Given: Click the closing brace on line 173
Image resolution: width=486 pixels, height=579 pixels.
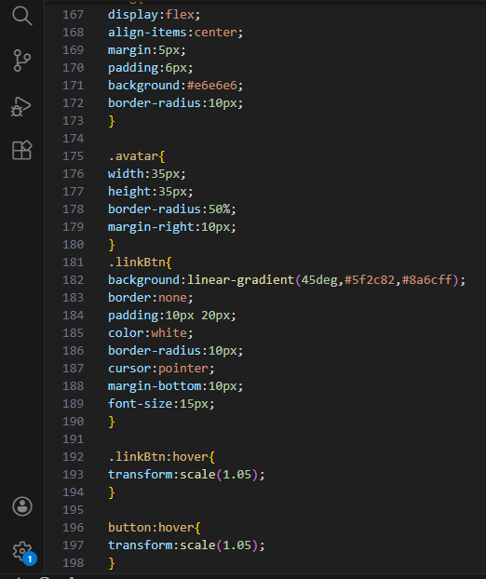Looking at the screenshot, I should point(112,121).
